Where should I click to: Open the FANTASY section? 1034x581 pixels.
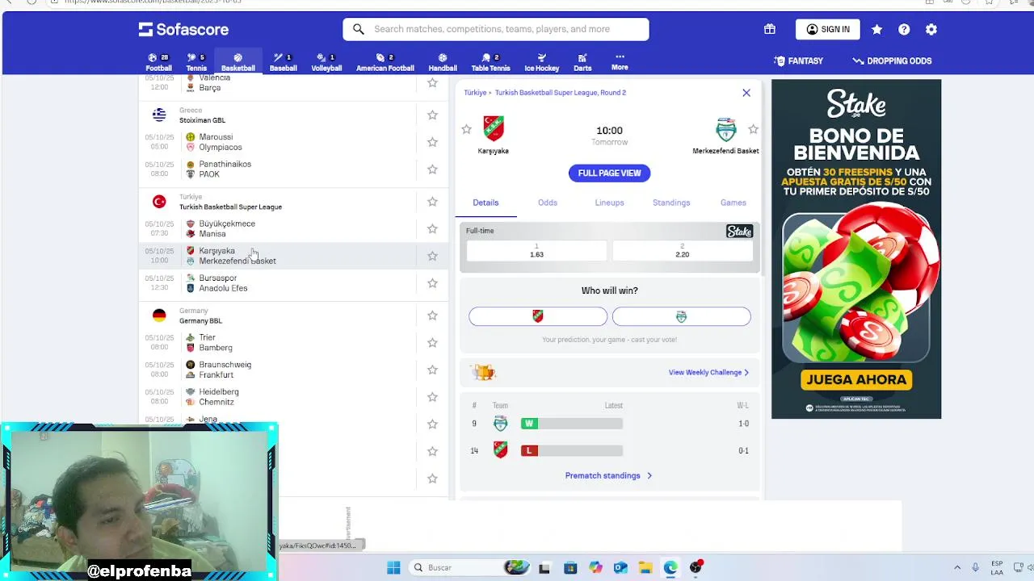[798, 61]
